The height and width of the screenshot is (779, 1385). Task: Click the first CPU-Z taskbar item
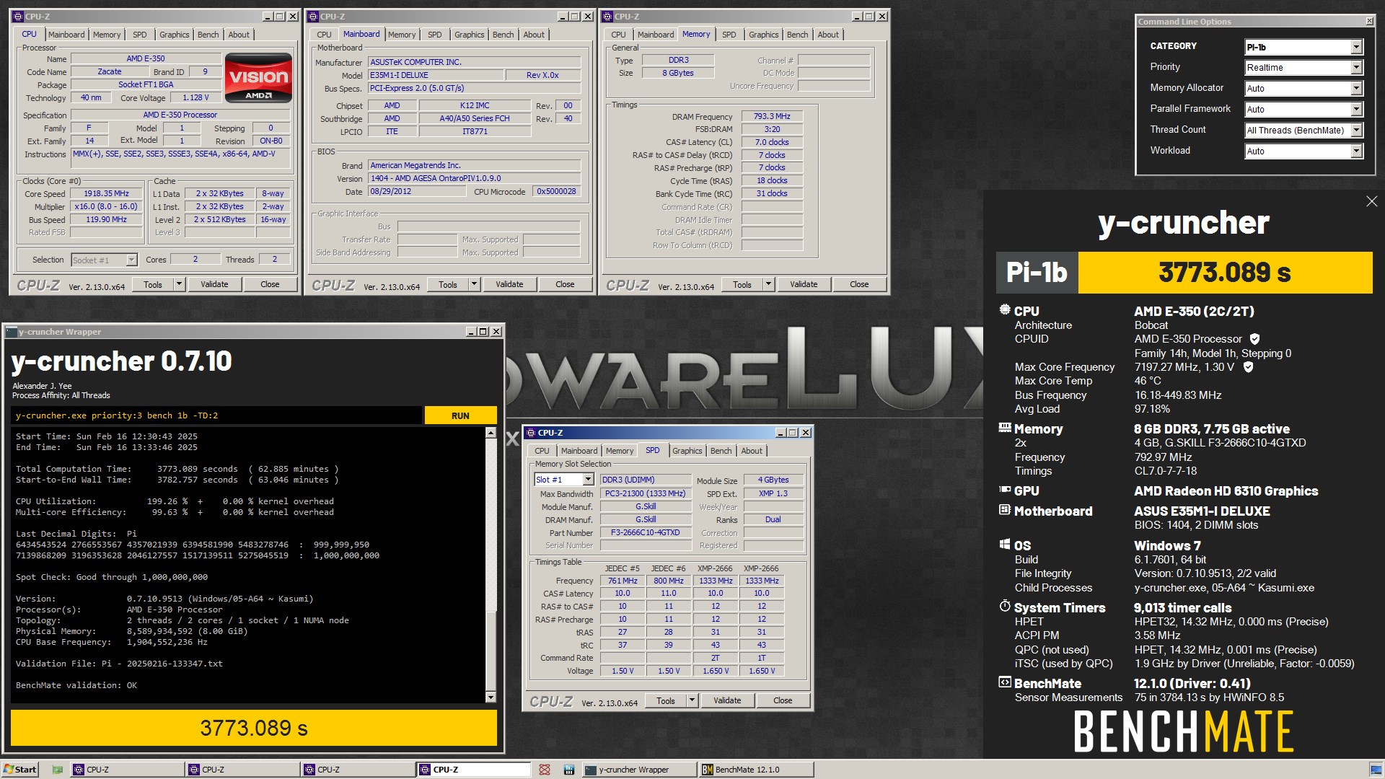point(126,770)
